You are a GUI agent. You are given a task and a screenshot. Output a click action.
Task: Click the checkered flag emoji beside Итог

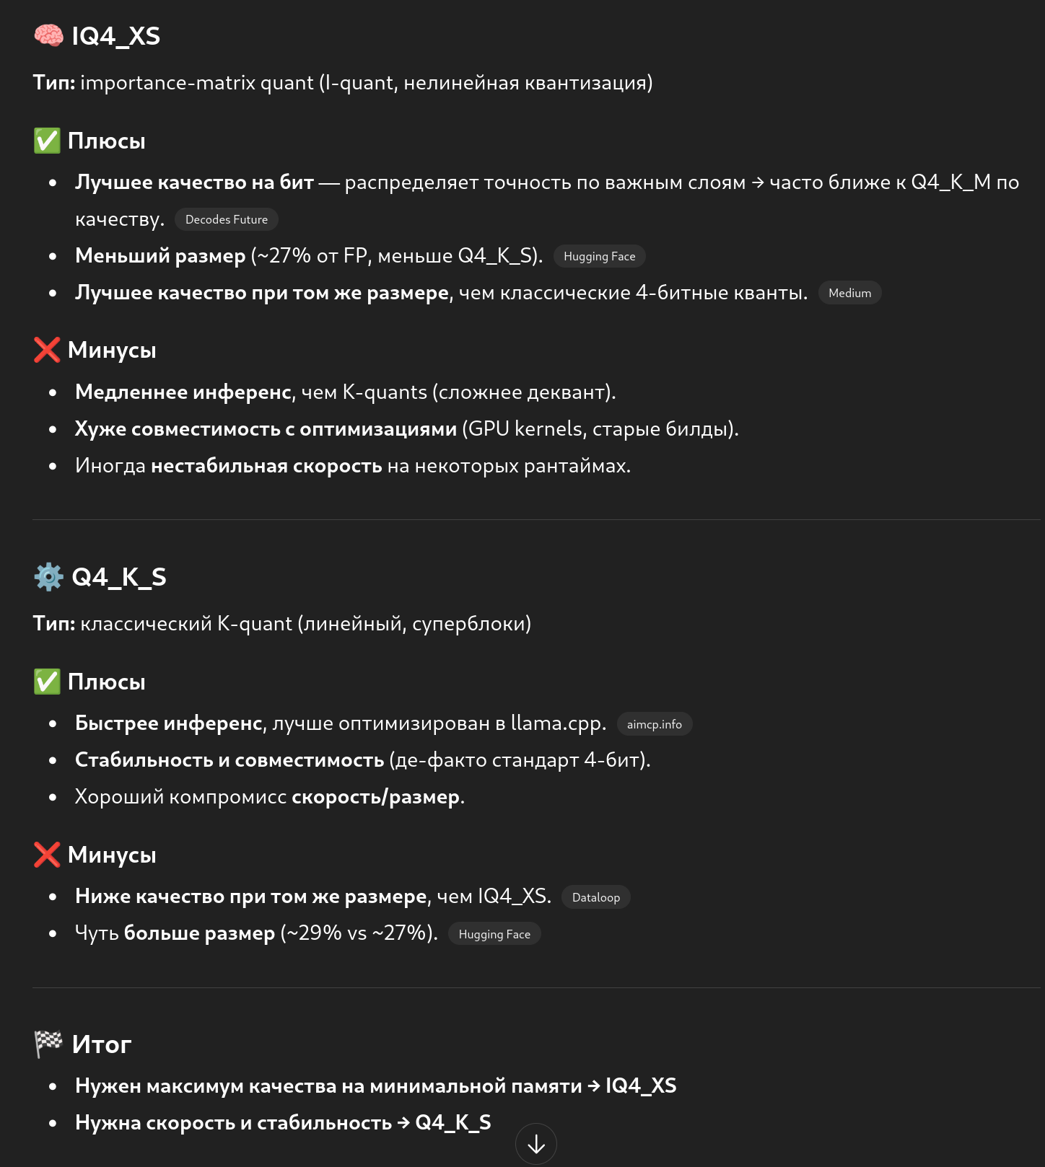(x=48, y=1044)
